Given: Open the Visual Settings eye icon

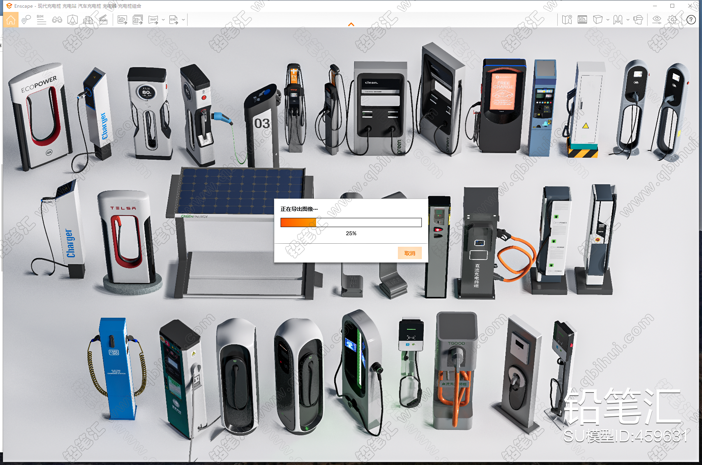Looking at the screenshot, I should click(657, 20).
